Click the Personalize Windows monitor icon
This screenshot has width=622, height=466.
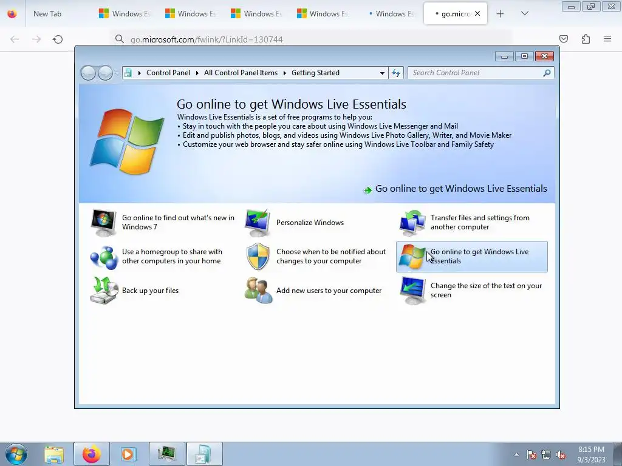258,222
